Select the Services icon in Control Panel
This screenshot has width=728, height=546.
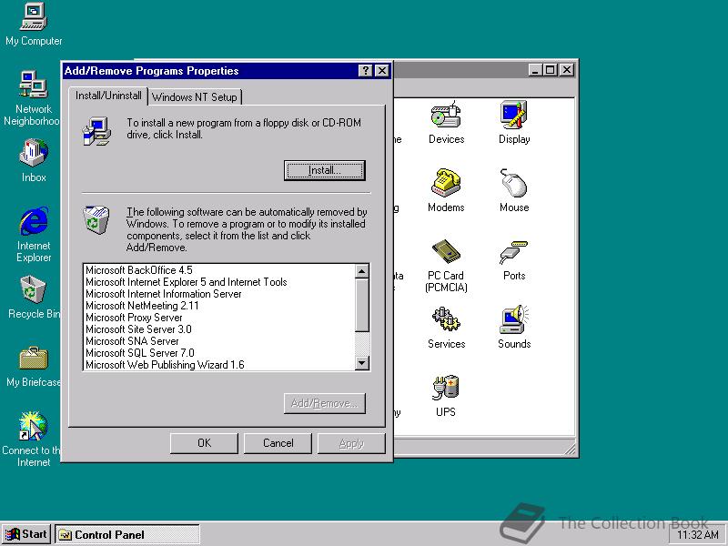(446, 328)
